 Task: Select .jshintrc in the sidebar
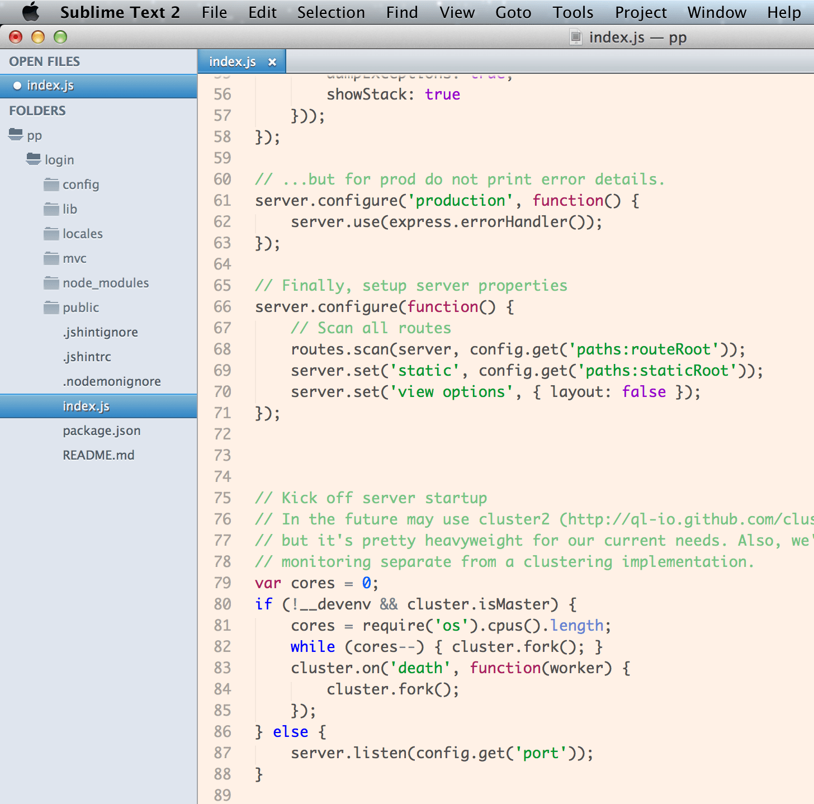pos(87,357)
